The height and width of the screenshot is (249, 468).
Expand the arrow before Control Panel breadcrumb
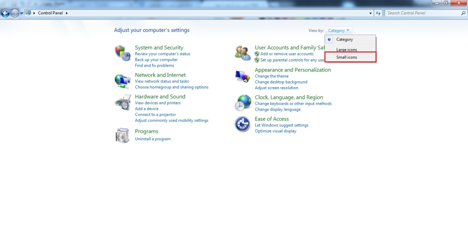(34, 13)
